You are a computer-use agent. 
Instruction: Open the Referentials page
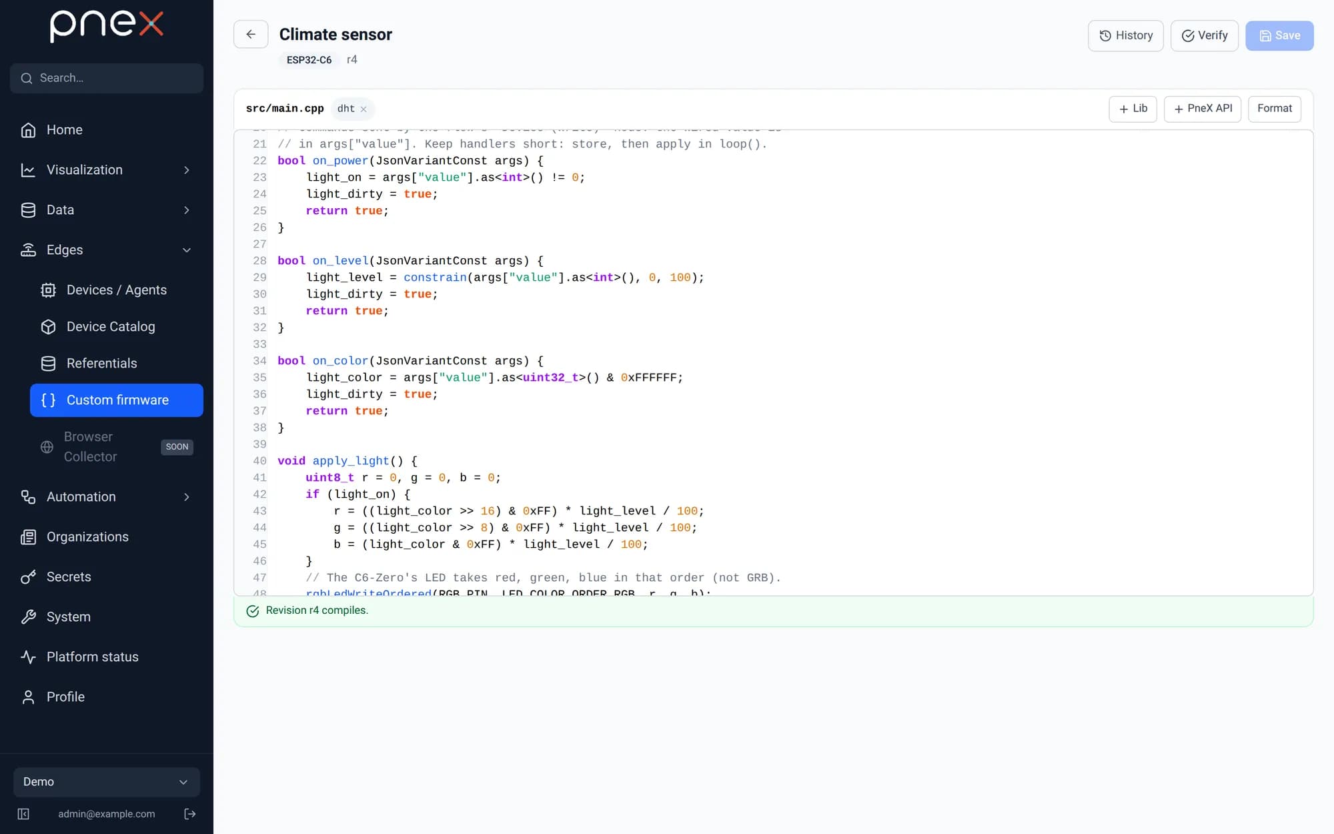click(117, 364)
